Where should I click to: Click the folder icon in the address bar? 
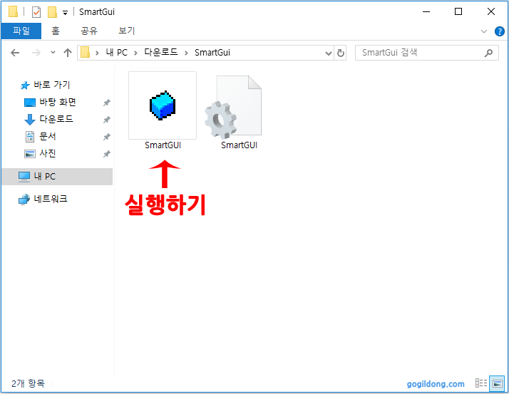click(85, 53)
